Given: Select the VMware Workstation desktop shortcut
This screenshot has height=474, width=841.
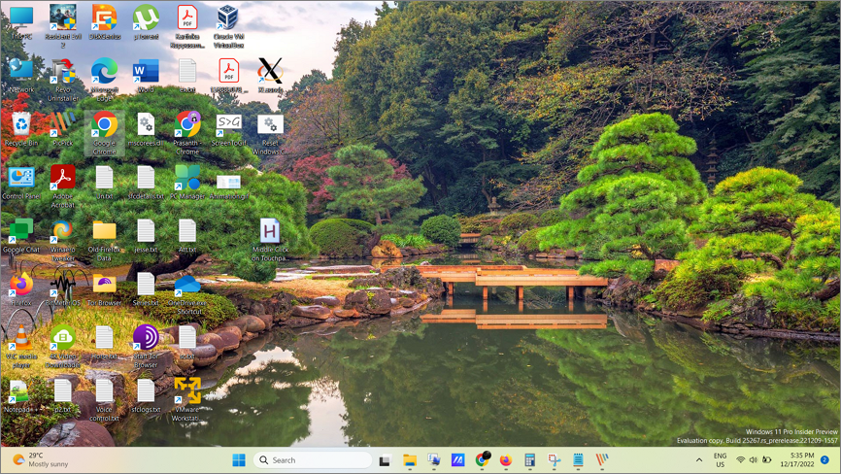Looking at the screenshot, I should (187, 399).
